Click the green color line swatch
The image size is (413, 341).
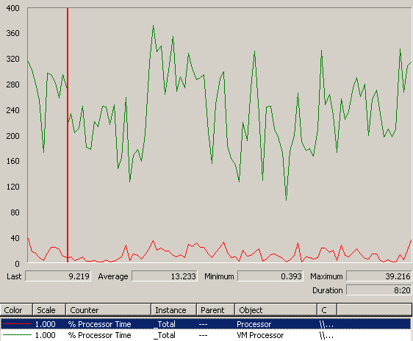pos(17,335)
